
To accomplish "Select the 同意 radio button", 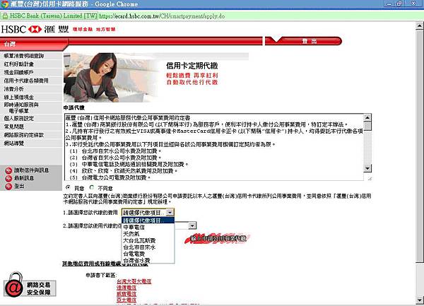I will (x=68, y=187).
